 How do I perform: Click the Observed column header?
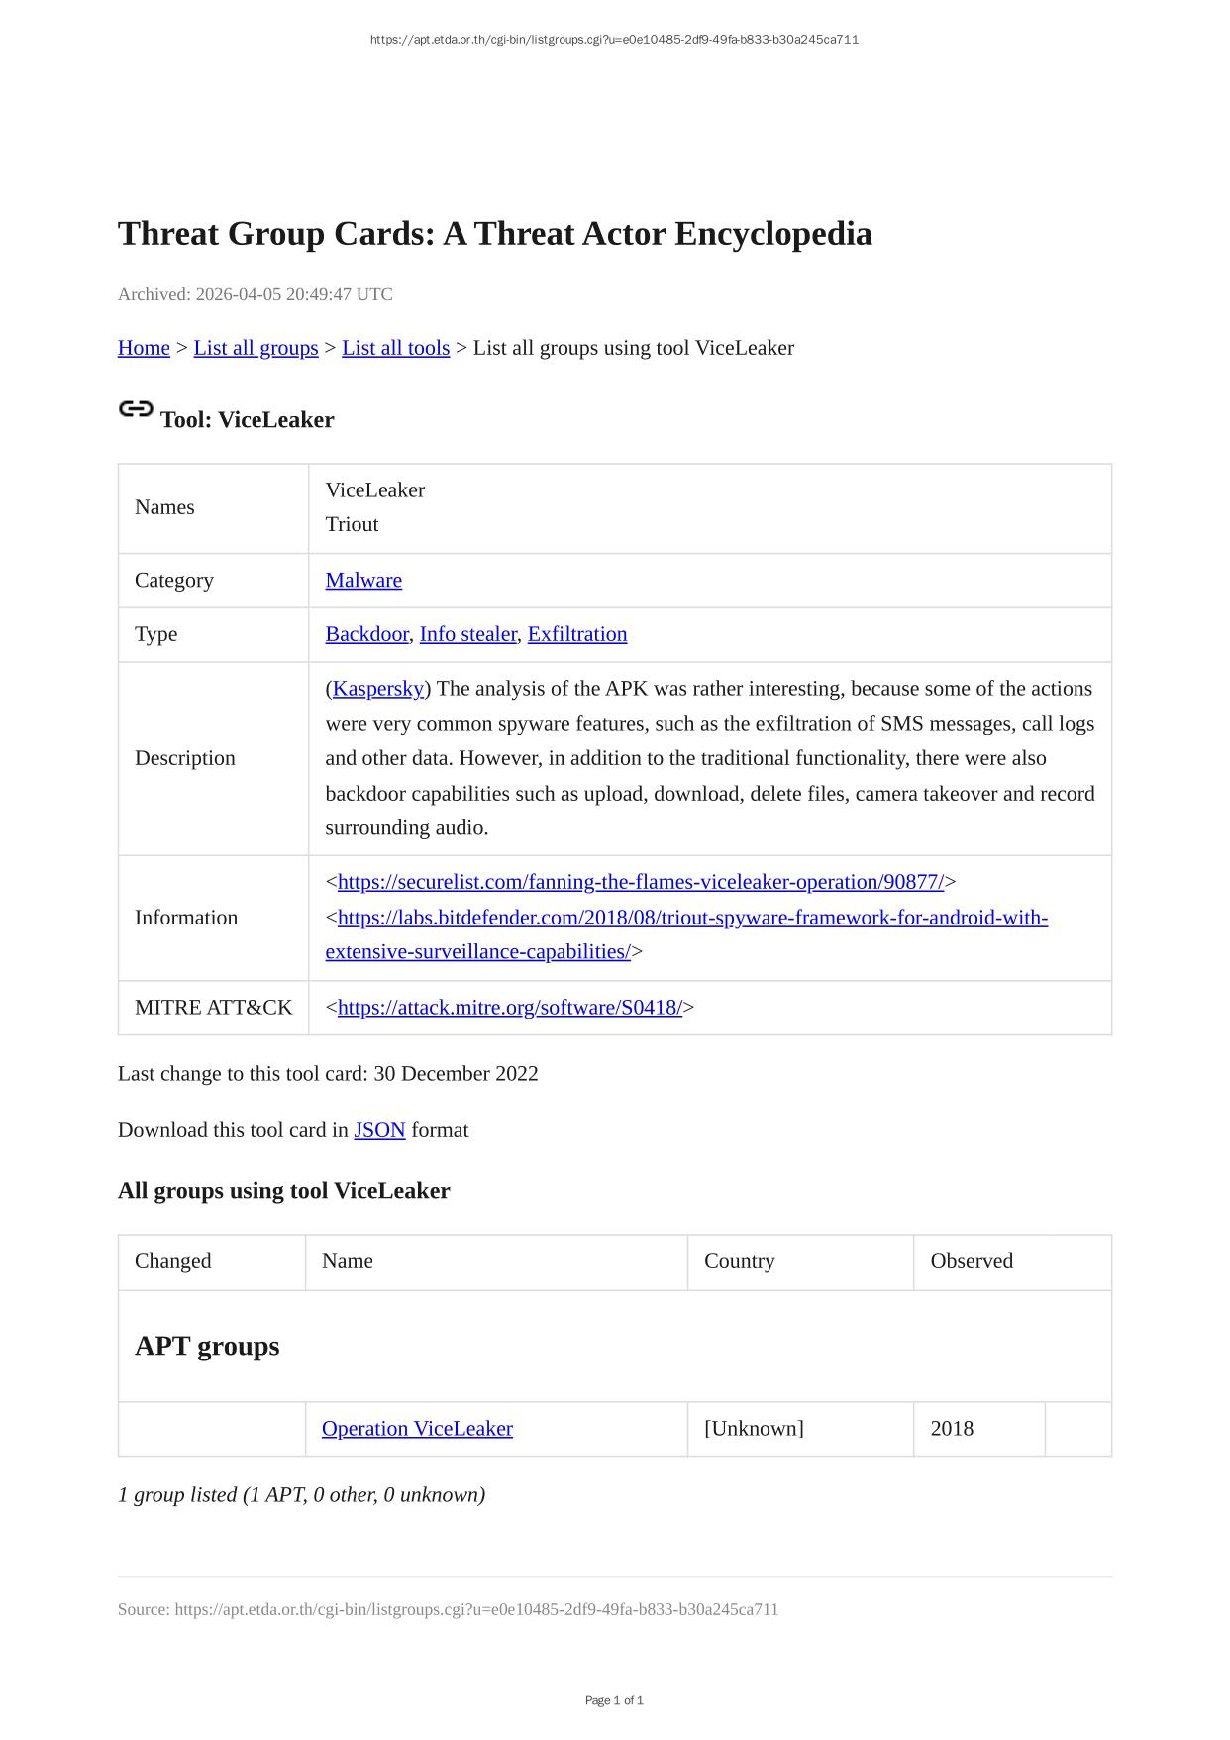[972, 1261]
